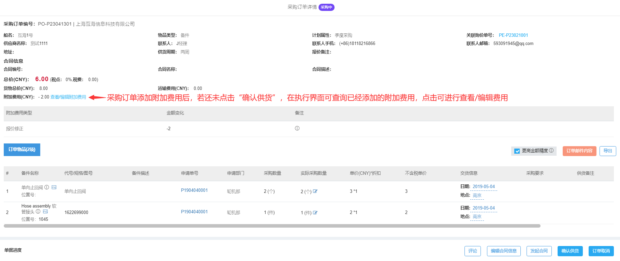Click phone (+86)18118216866
Screen dimensions: 620x261
pos(357,44)
